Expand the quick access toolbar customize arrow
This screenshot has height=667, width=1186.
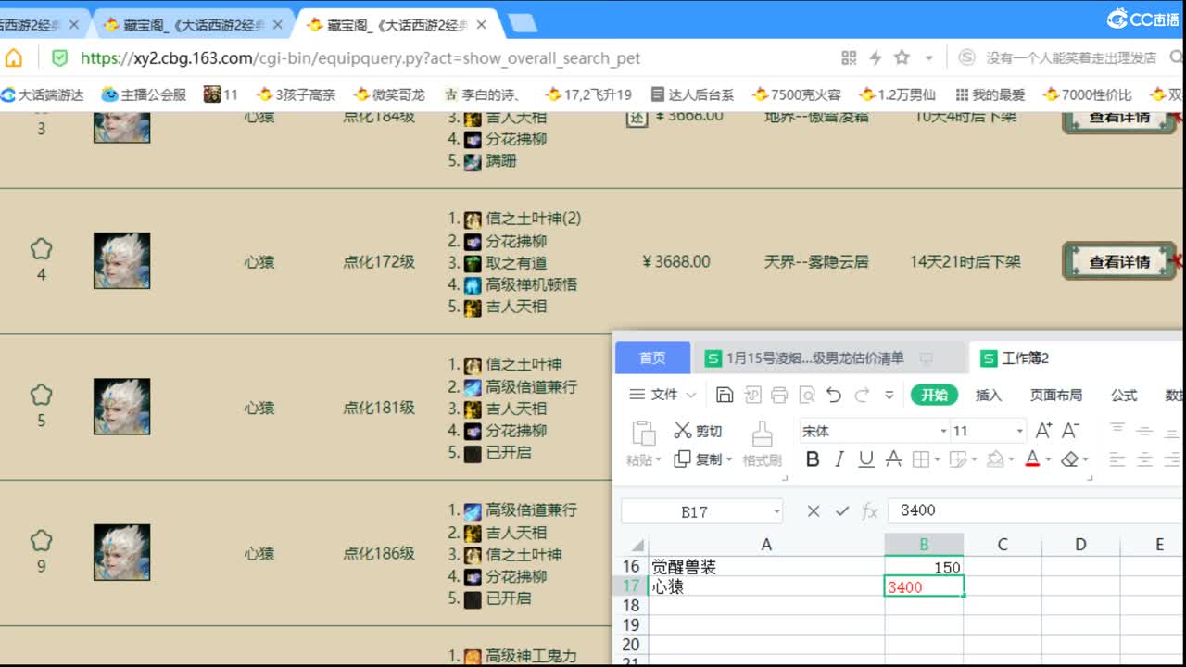coord(889,396)
